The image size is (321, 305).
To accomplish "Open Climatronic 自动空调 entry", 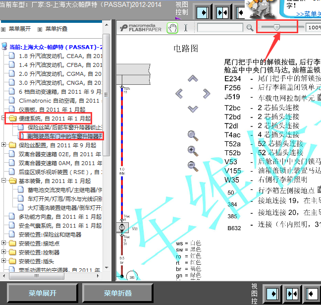I will click(60, 101).
